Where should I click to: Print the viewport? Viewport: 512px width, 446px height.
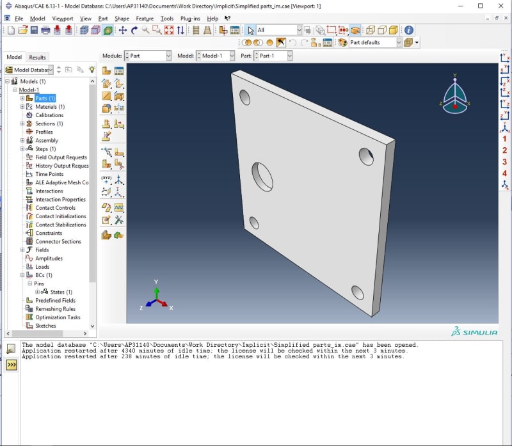45,30
